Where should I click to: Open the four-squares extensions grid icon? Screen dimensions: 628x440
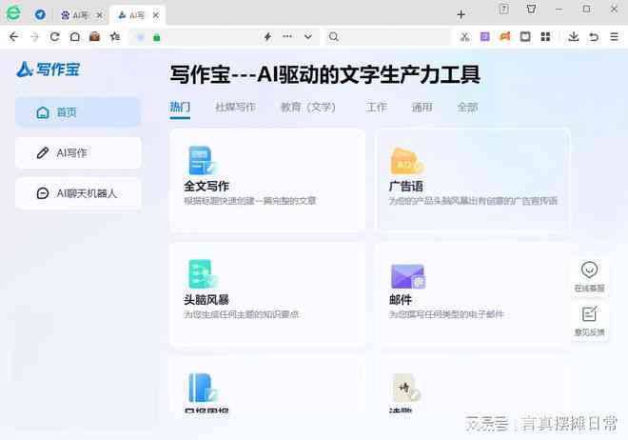[545, 37]
